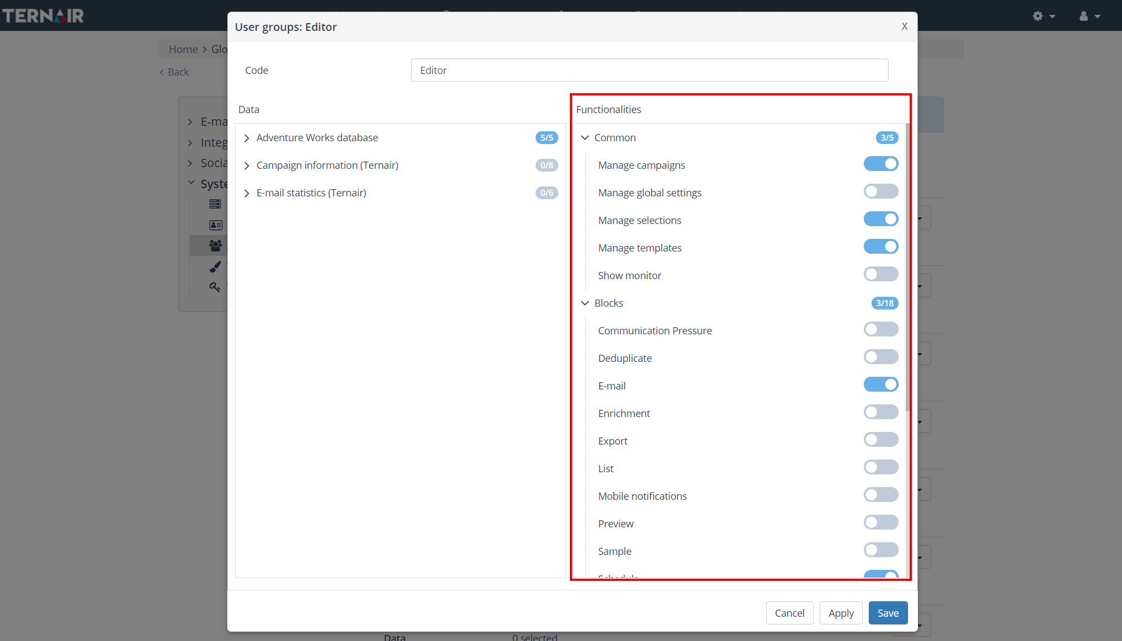Click the Home breadcrumb link
1122x641 pixels.
[x=183, y=49]
